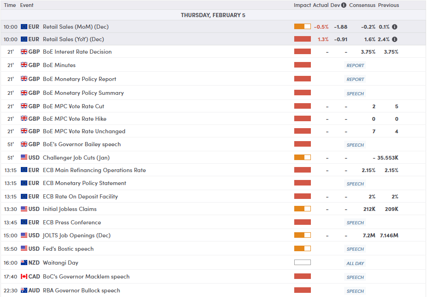427x297 pixels.
Task: Click the EU flag beside Retail Sales (MoM)
Action: pos(24,27)
